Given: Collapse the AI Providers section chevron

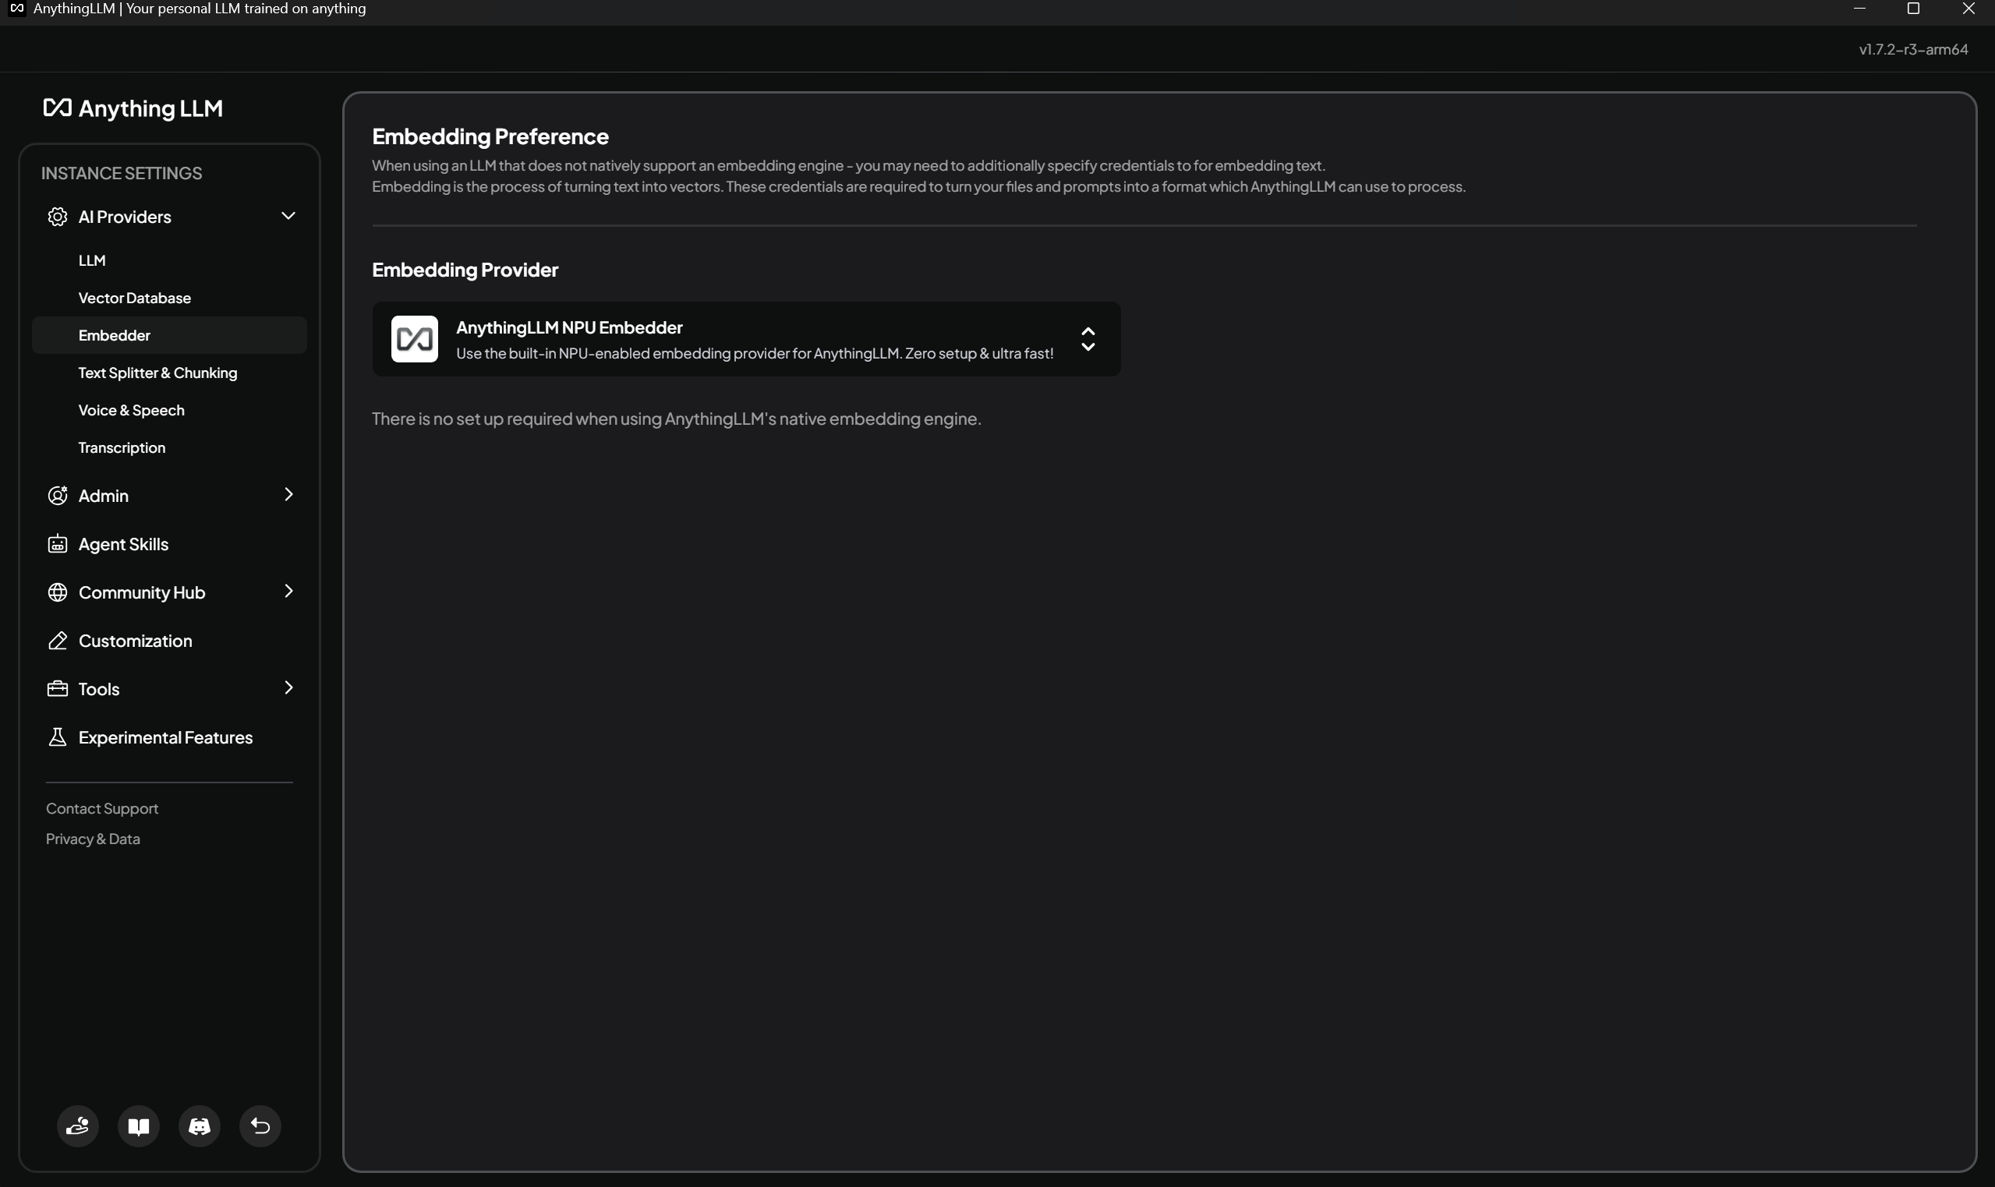Looking at the screenshot, I should (288, 216).
